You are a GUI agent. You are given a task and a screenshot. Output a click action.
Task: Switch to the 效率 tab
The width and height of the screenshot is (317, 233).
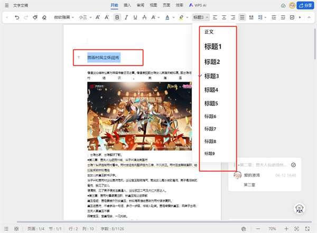(179, 5)
